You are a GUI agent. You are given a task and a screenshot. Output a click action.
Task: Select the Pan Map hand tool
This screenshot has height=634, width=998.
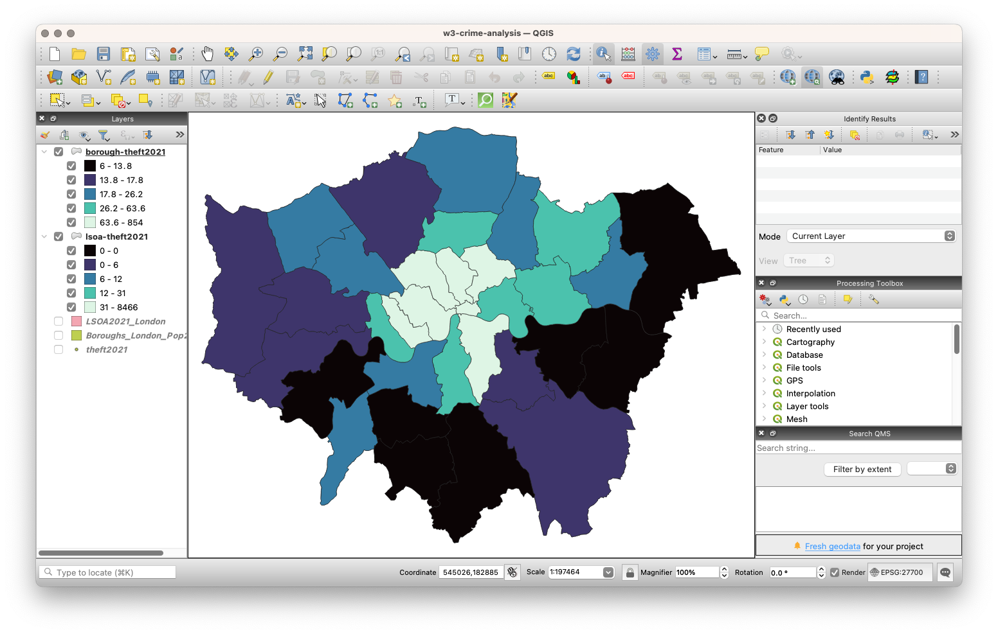tap(207, 54)
